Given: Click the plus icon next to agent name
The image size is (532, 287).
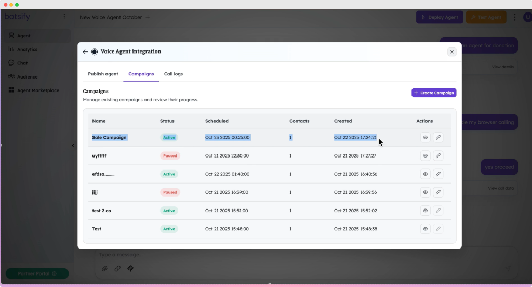Looking at the screenshot, I should 148,17.
